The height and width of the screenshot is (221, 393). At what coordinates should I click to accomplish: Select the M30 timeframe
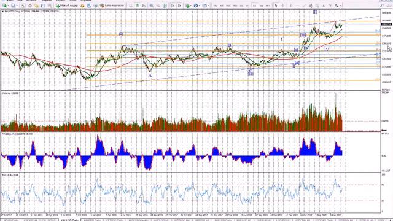click(235, 6)
